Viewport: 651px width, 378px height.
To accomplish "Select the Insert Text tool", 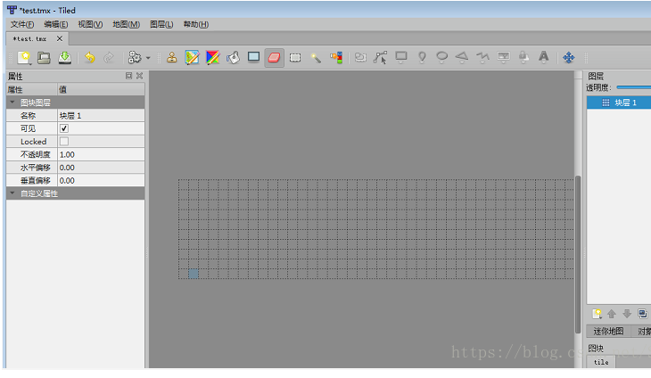I will tap(543, 57).
